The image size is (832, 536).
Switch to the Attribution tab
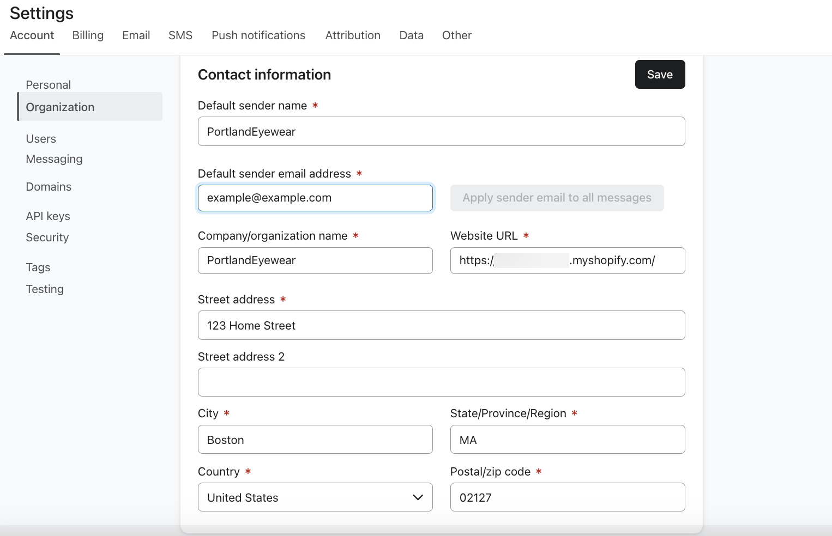pos(352,35)
